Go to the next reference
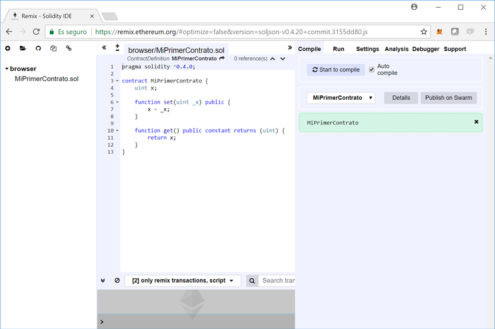Screen dimensions: 495x329 point(283,59)
